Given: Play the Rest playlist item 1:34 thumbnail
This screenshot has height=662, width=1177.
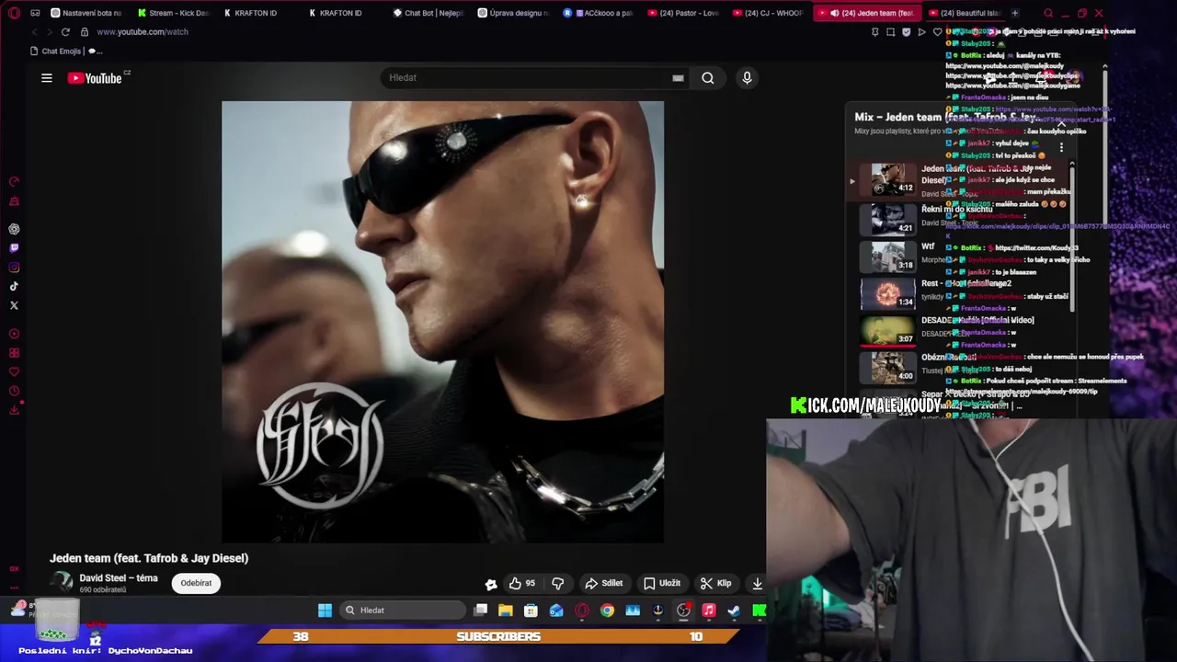Looking at the screenshot, I should [x=887, y=293].
